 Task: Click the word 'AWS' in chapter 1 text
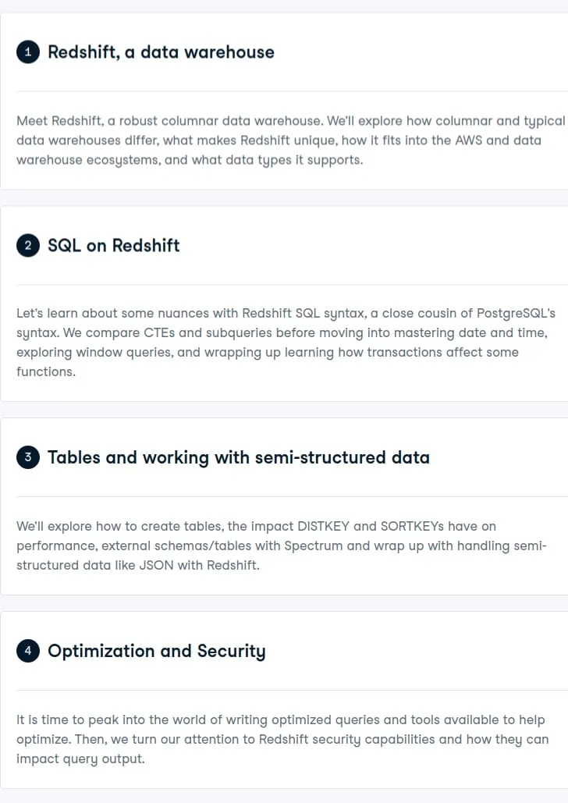tap(469, 140)
